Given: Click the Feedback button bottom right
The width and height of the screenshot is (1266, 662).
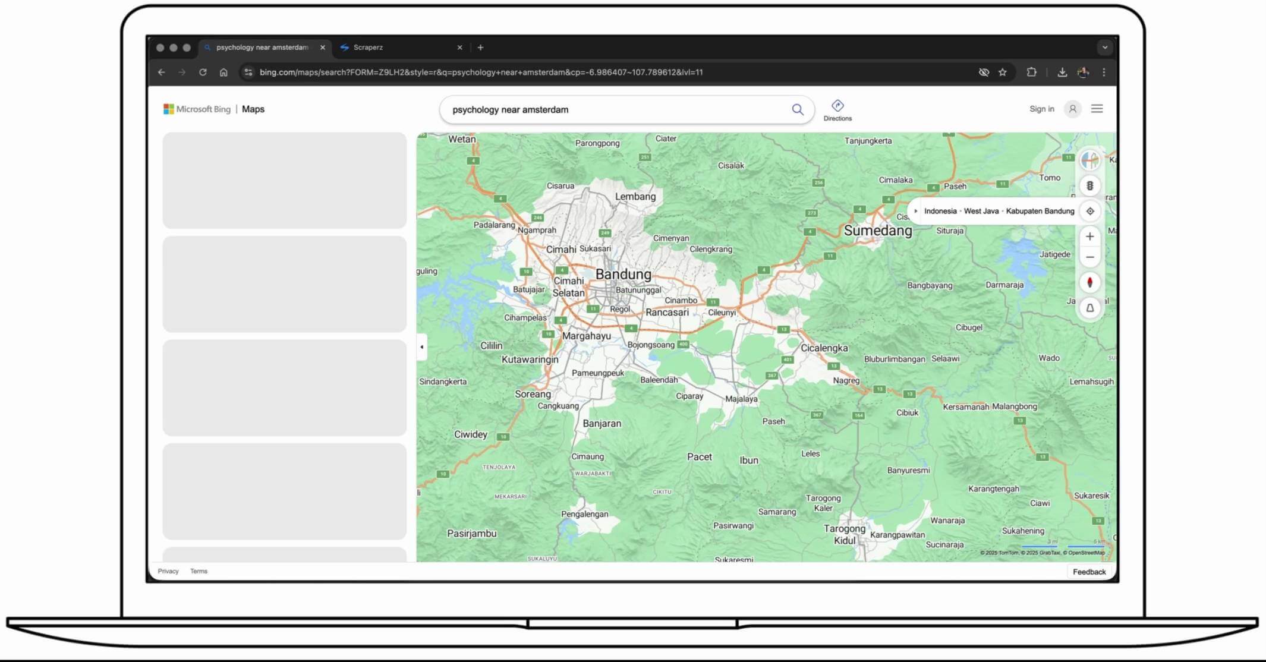Looking at the screenshot, I should [1089, 571].
